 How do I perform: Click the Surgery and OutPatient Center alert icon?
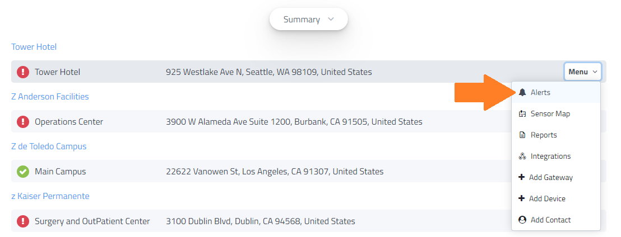(x=23, y=221)
